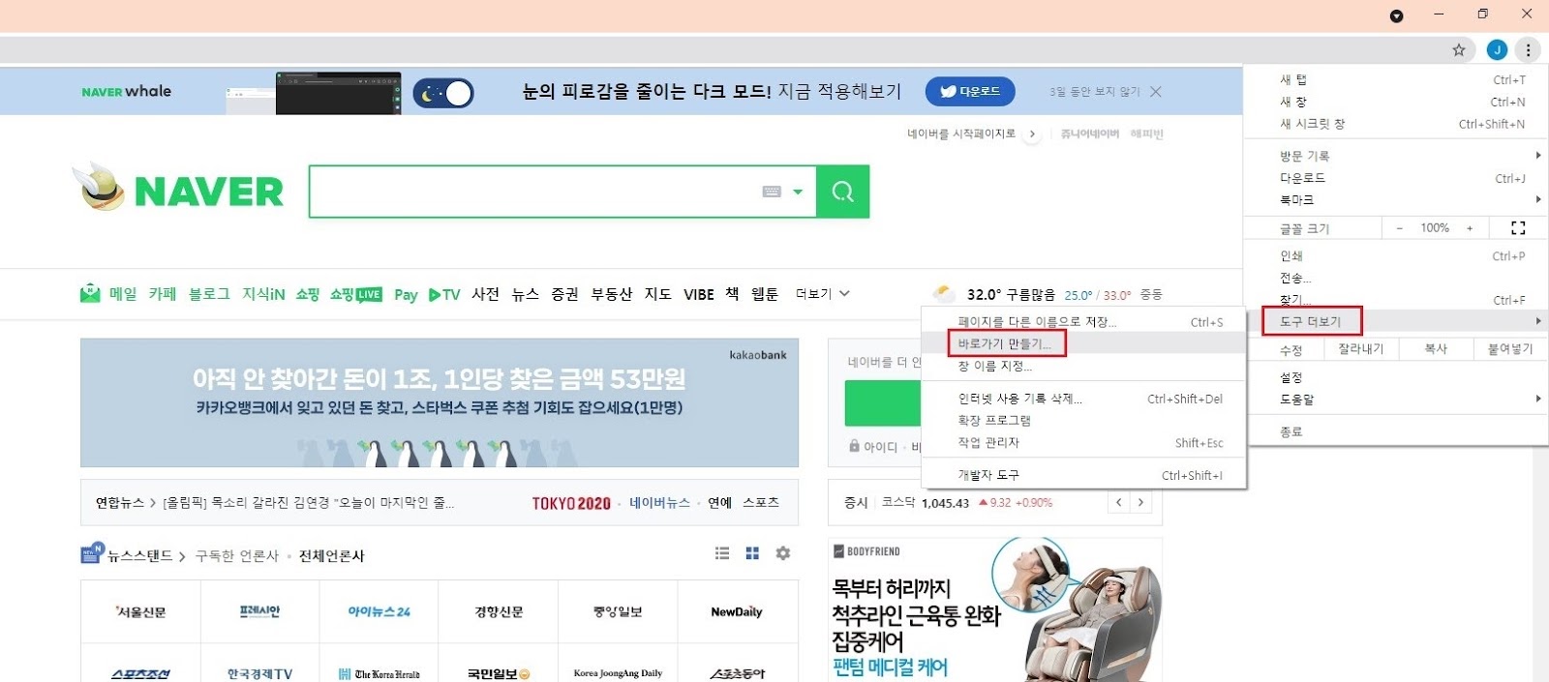This screenshot has width=1549, height=682.
Task: Click 인터넷 사용 기록 삭제 entry
Action: click(1082, 399)
